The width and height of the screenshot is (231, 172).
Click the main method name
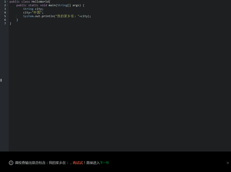tap(52, 5)
